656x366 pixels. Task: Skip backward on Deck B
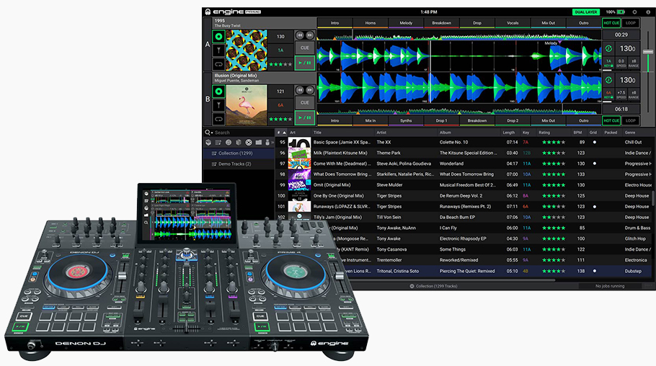(x=300, y=90)
